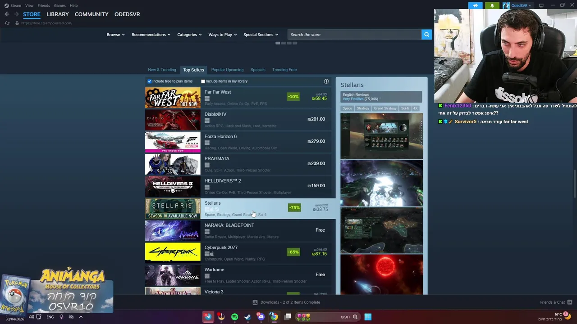
Task: Click Windows platform icon in Forza Horizon 6 row
Action: pyautogui.click(x=207, y=143)
